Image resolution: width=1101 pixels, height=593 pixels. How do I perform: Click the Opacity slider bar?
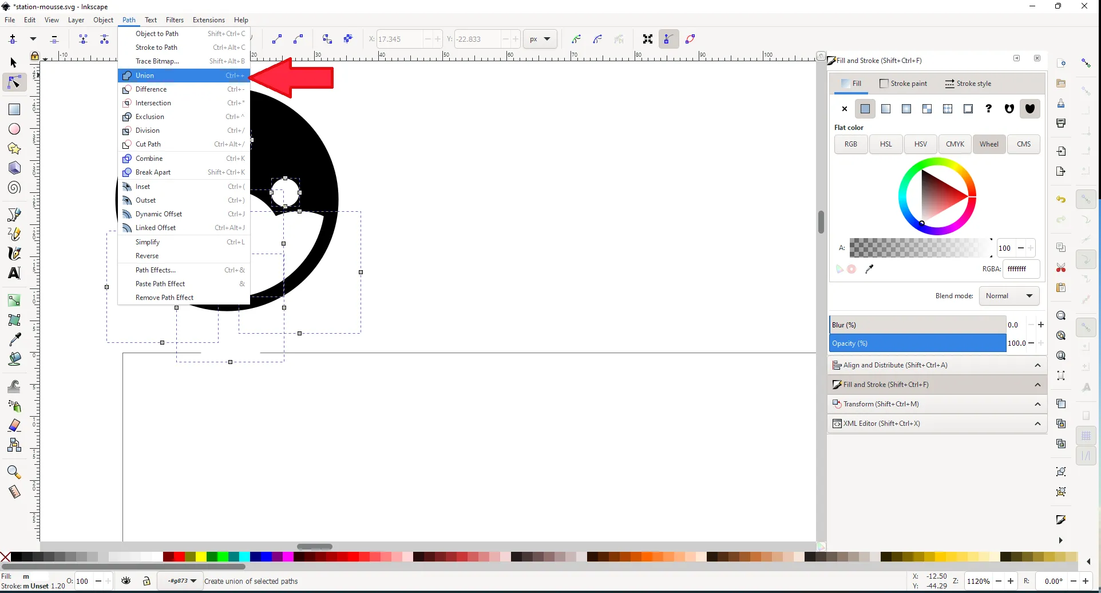(917, 343)
